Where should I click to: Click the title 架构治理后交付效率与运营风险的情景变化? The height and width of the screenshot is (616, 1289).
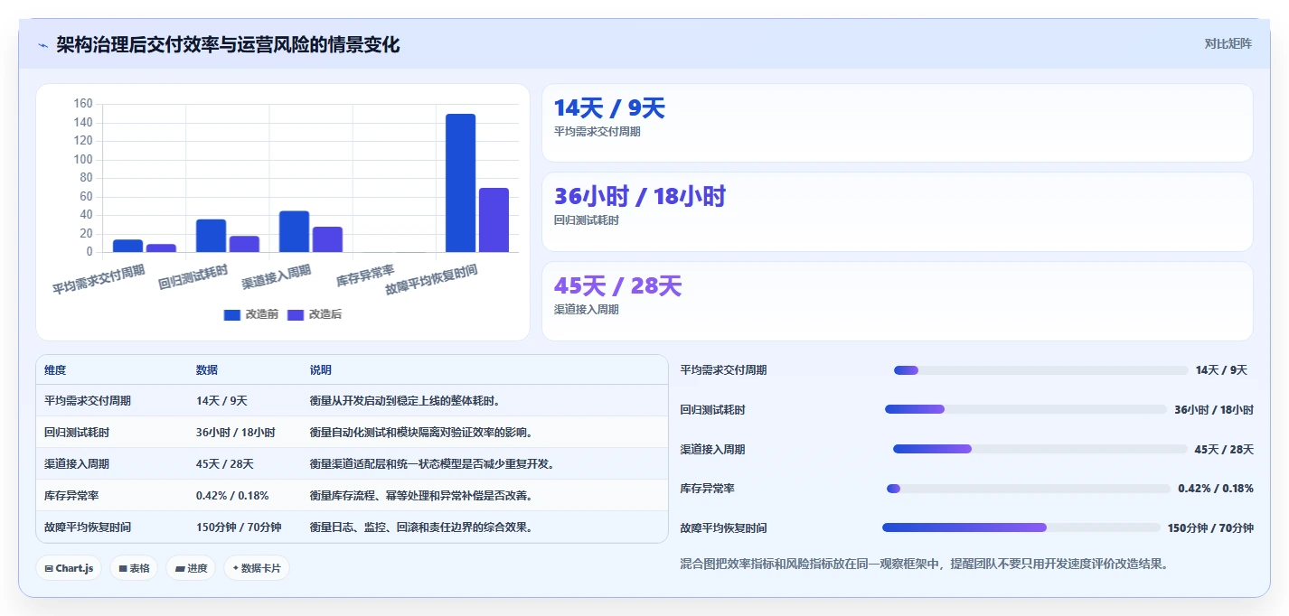point(228,44)
